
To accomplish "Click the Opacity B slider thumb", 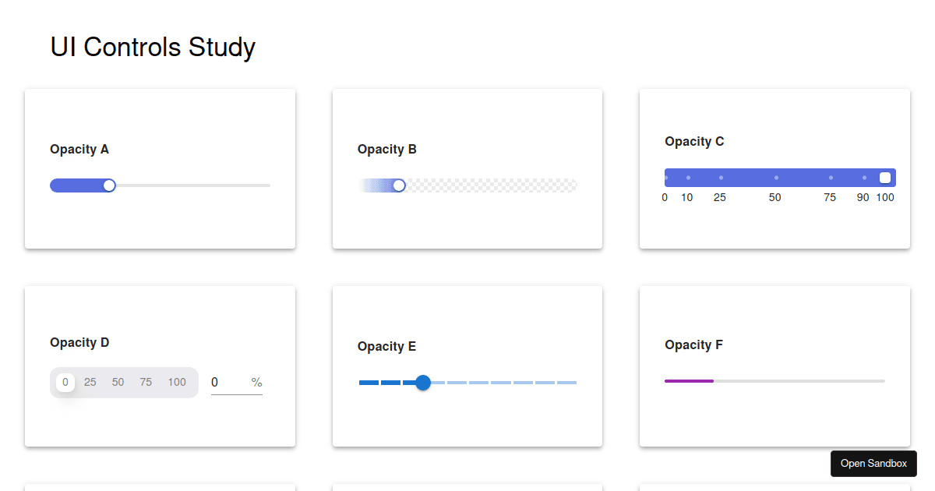I will [400, 185].
